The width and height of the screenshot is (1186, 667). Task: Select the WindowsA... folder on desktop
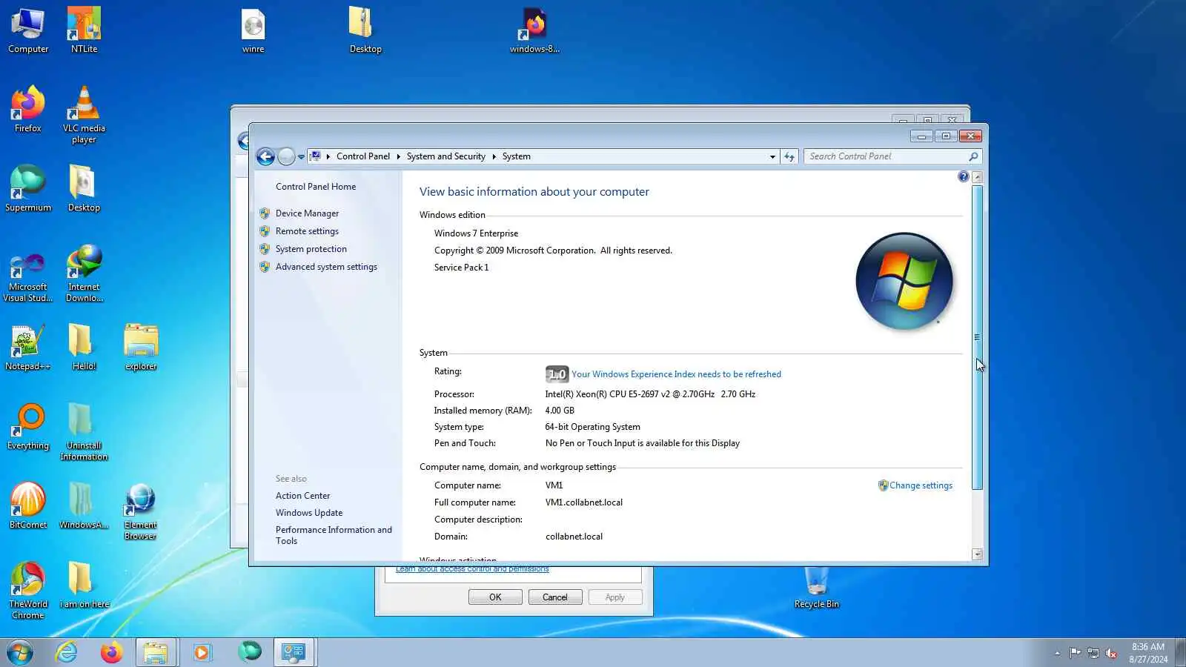[x=84, y=506]
